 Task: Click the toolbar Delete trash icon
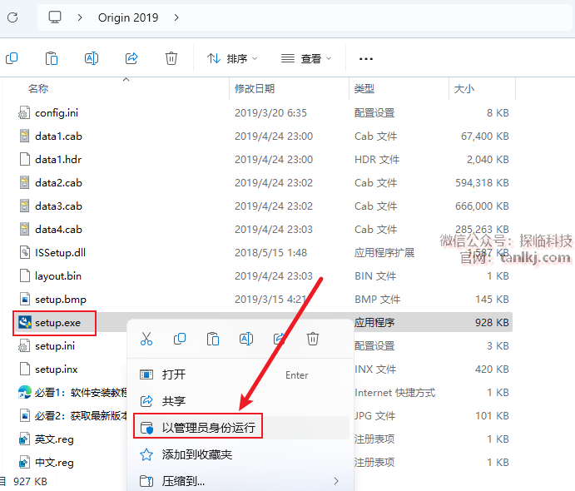pos(171,58)
